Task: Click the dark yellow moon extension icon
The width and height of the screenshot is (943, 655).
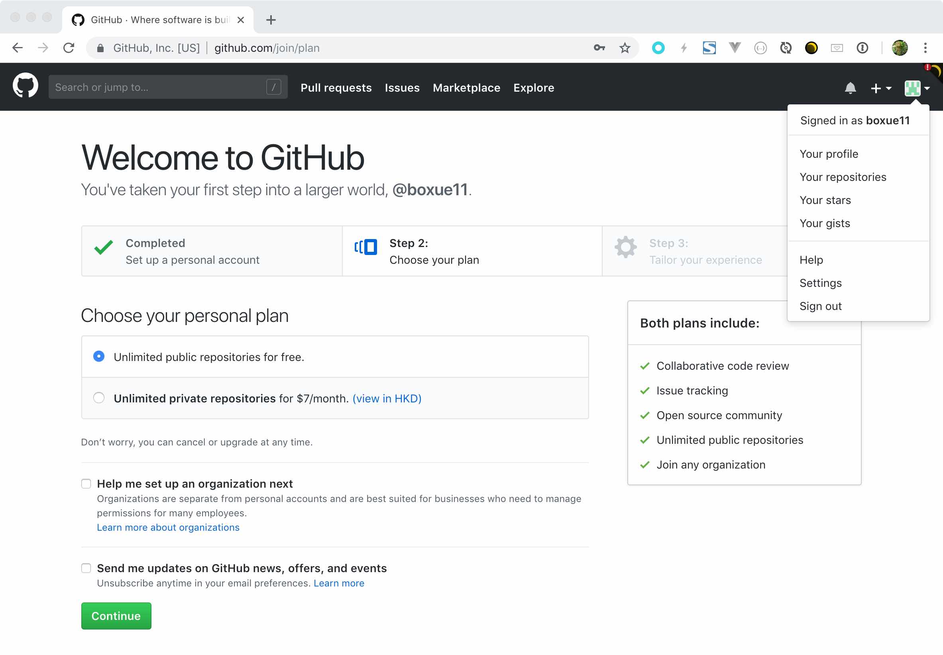Action: [x=811, y=48]
